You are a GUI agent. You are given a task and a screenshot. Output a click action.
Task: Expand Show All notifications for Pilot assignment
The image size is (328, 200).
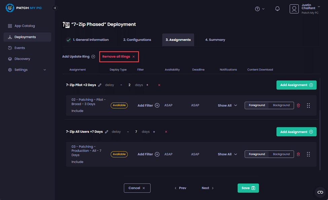coord(227,106)
